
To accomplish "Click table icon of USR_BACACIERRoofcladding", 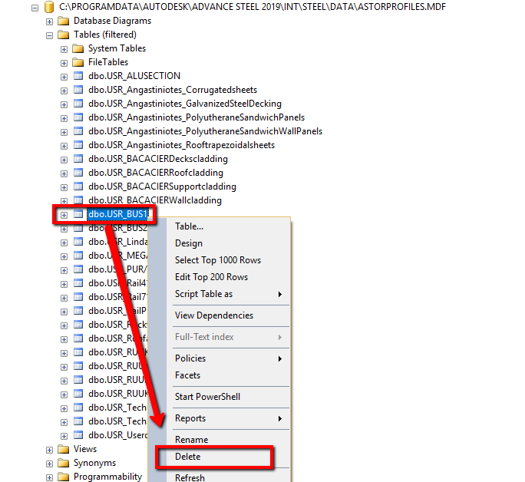I will point(78,173).
